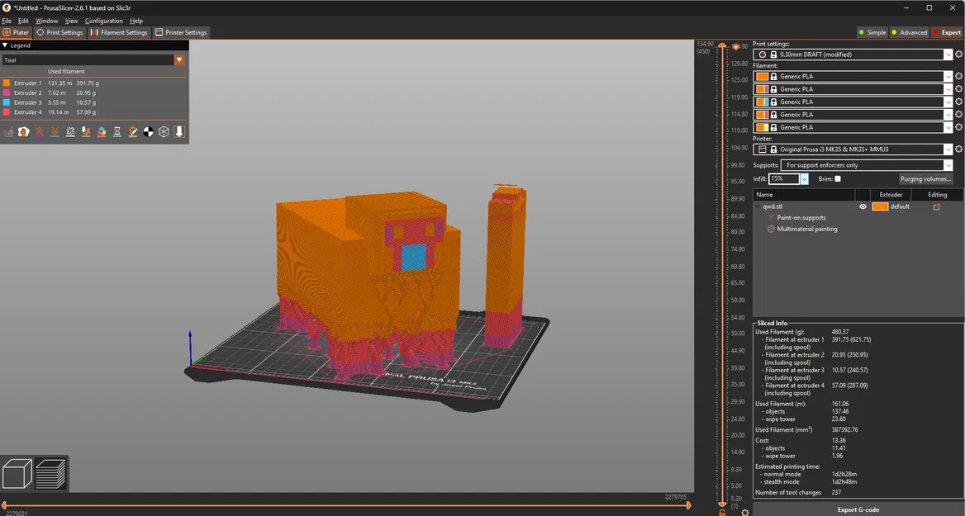Image resolution: width=965 pixels, height=516 pixels.
Task: Toggle Deretractions visibility icon in legend
Action: [55, 131]
